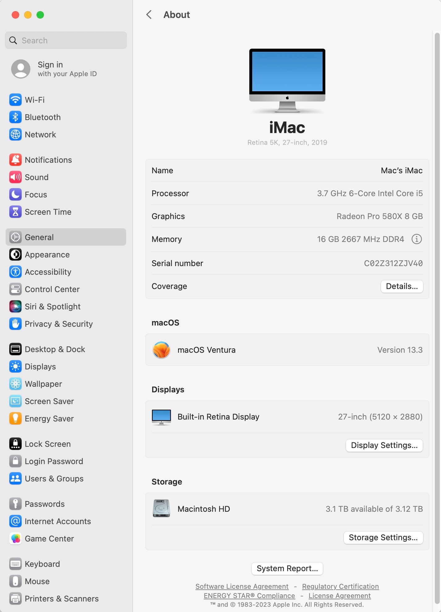This screenshot has height=612, width=441.
Task: Open Screen Saver icon
Action: pyautogui.click(x=15, y=401)
